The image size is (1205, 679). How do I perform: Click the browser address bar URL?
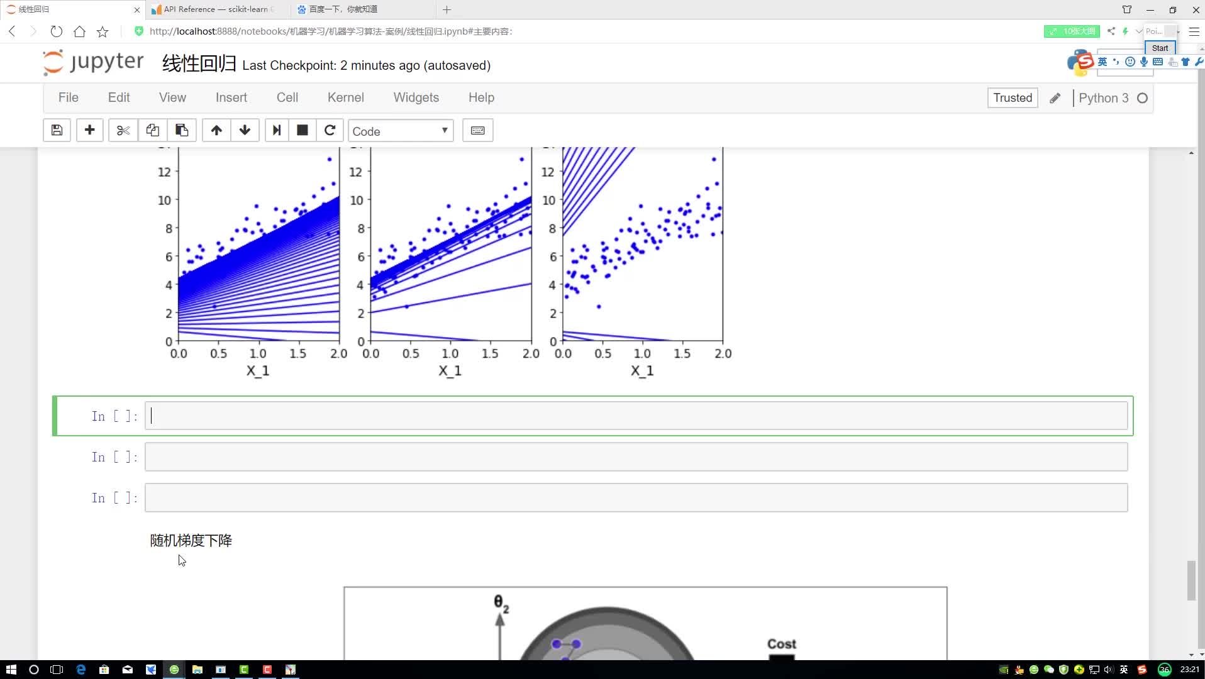(331, 31)
